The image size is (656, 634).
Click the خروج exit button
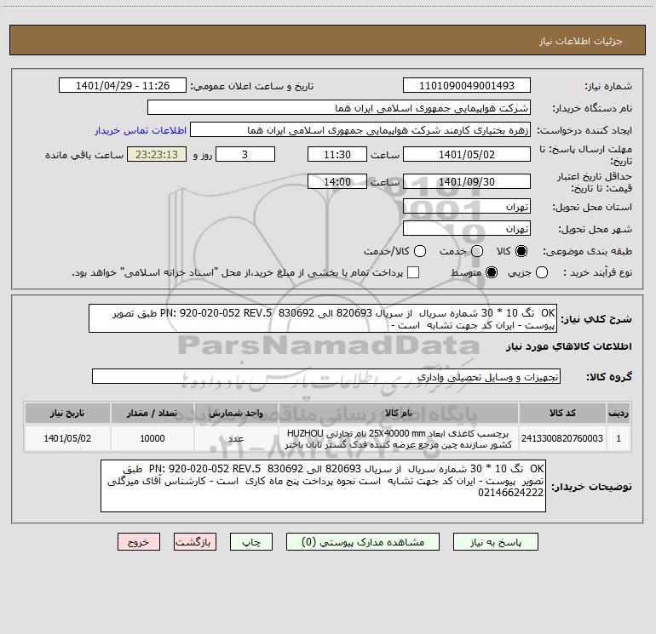[139, 542]
